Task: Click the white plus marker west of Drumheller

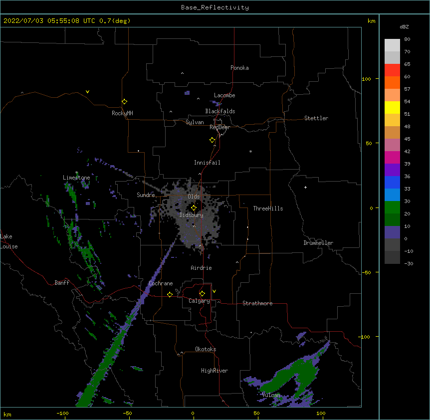Action: [305, 187]
